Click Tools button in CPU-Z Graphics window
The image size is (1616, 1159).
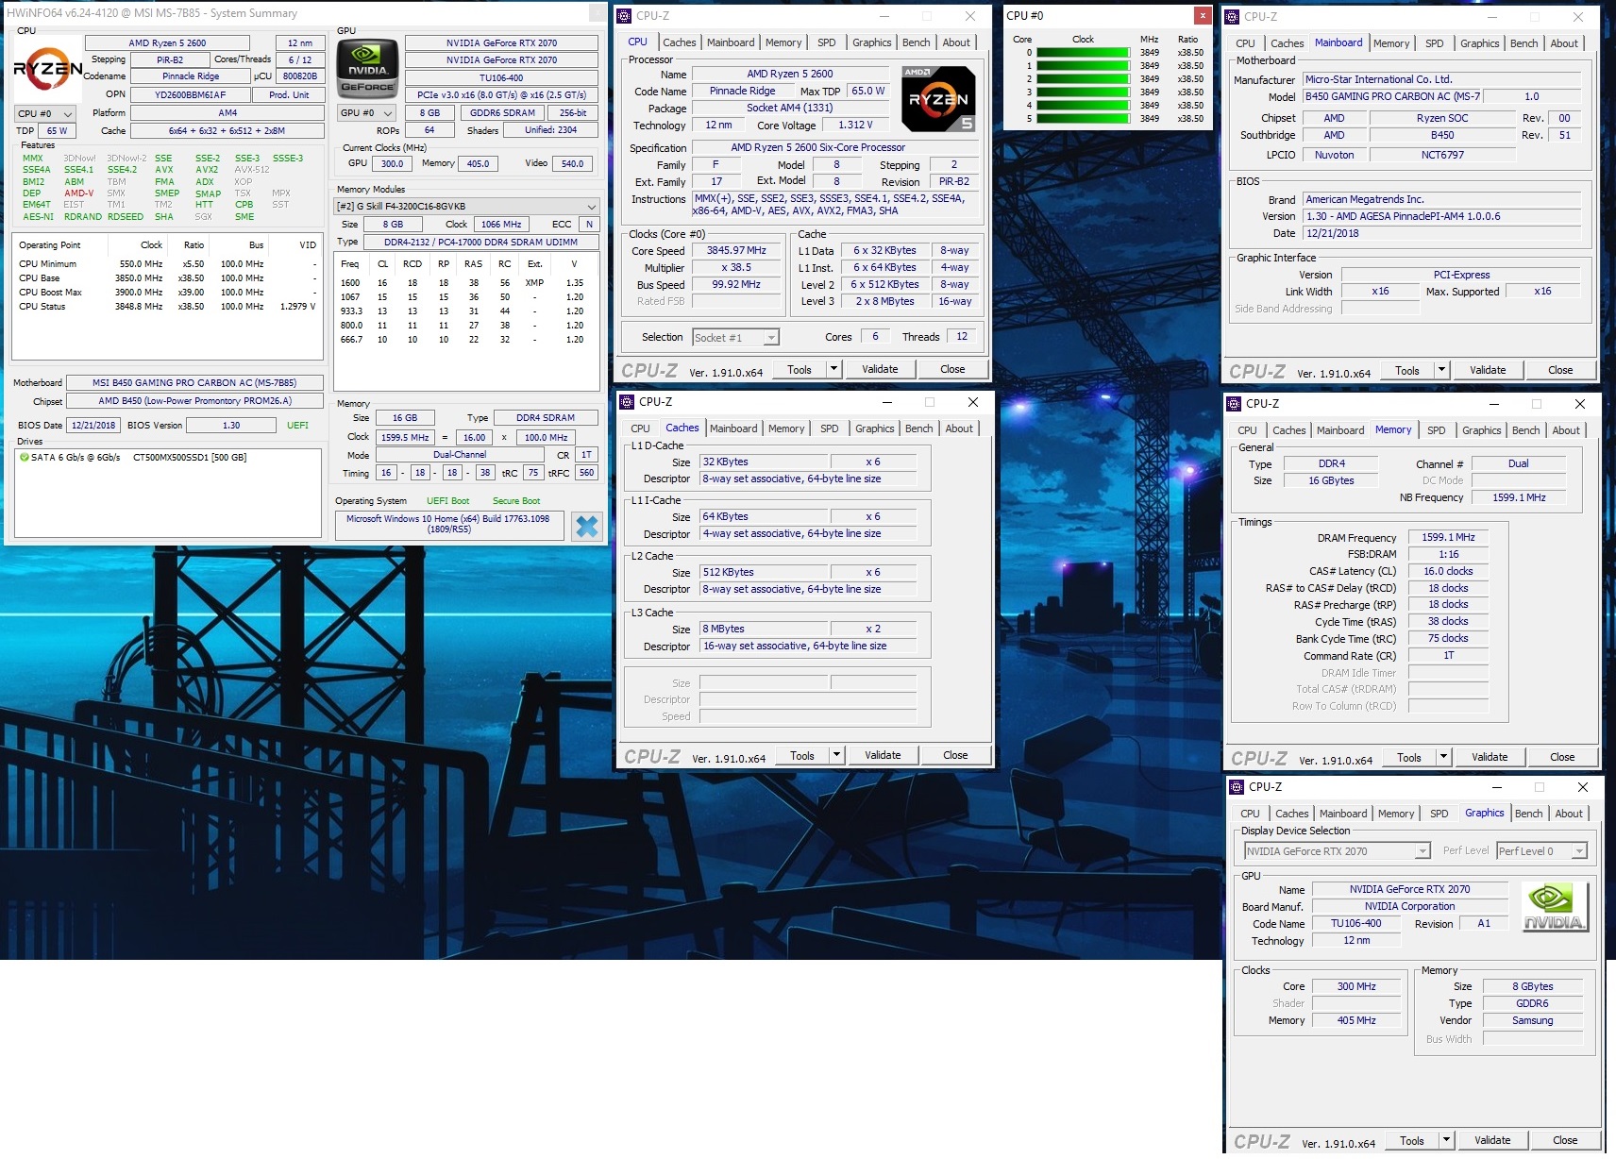click(1412, 1140)
